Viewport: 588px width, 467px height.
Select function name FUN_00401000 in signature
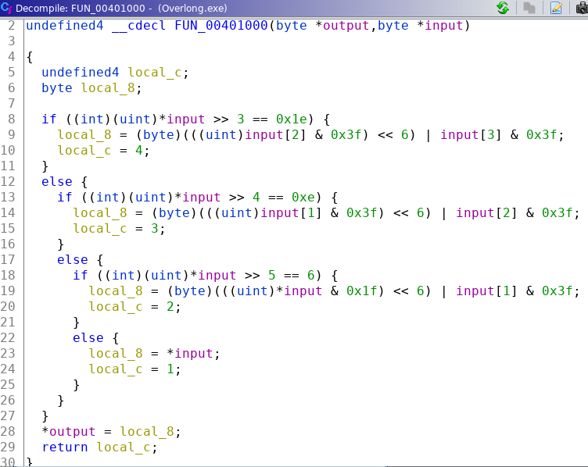pos(220,26)
